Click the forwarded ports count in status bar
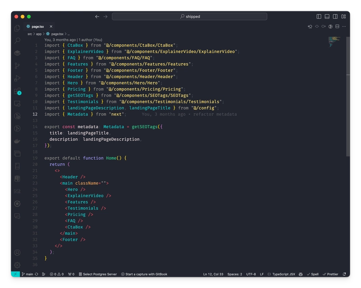 point(71,274)
